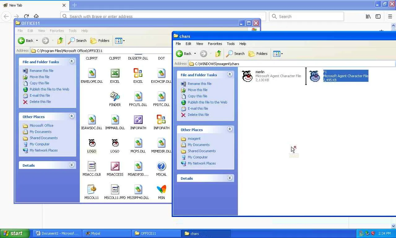This screenshot has width=396, height=238.
Task: Open the Windows start menu
Action: pyautogui.click(x=15, y=233)
